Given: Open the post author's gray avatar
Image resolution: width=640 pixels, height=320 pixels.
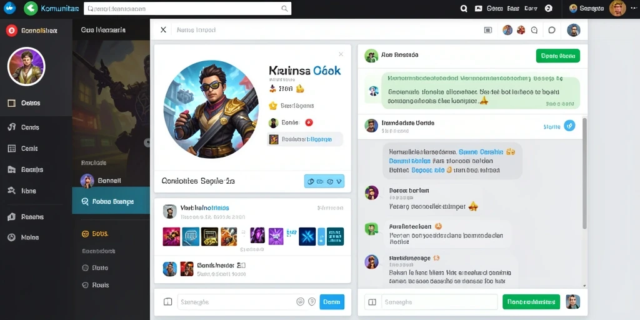Looking at the screenshot, I should pos(170,211).
